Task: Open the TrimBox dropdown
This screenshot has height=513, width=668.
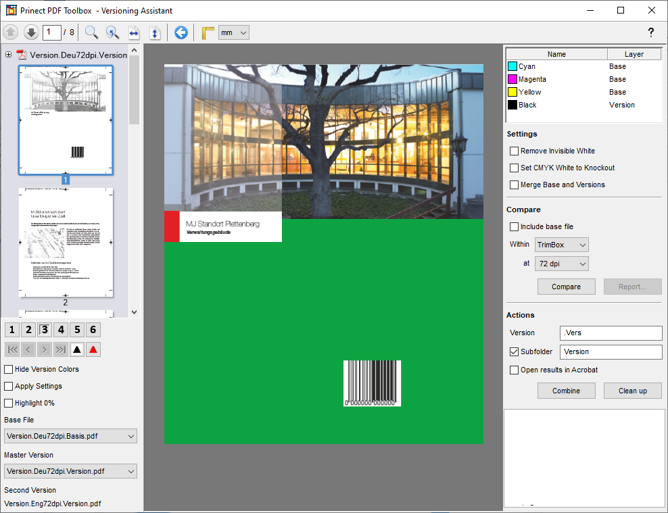Action: [x=561, y=244]
